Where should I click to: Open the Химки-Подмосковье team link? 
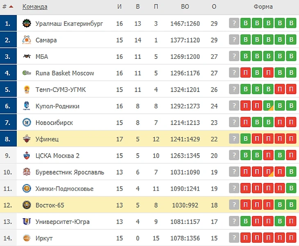64,189
